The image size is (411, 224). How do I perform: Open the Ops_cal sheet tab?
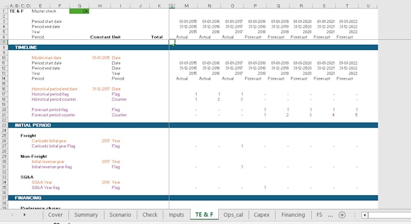pyautogui.click(x=233, y=214)
